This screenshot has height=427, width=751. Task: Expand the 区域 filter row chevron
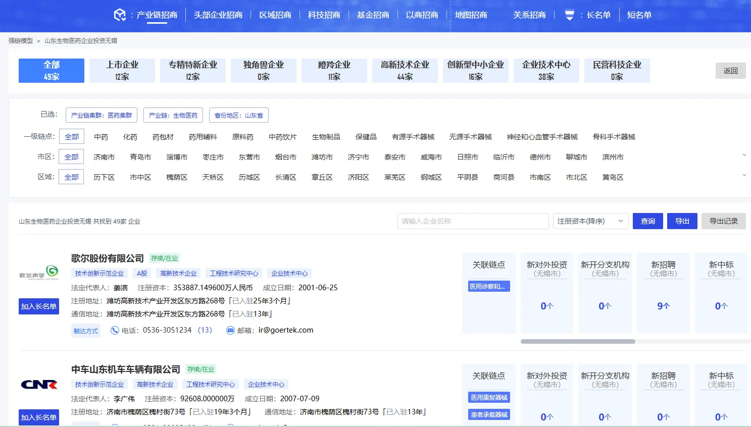pos(744,175)
